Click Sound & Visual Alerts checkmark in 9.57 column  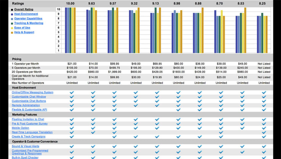pyautogui.click(x=115, y=146)
